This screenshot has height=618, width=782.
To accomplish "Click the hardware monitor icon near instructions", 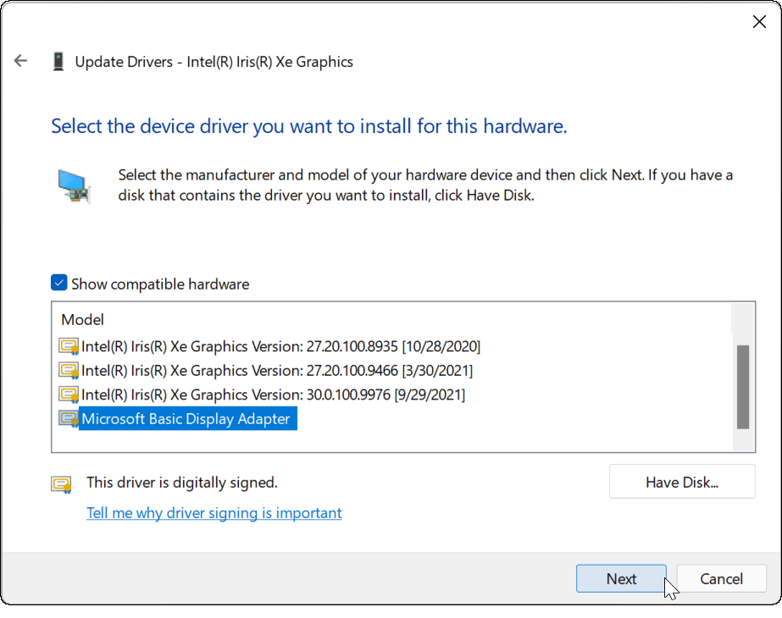I will 75,185.
